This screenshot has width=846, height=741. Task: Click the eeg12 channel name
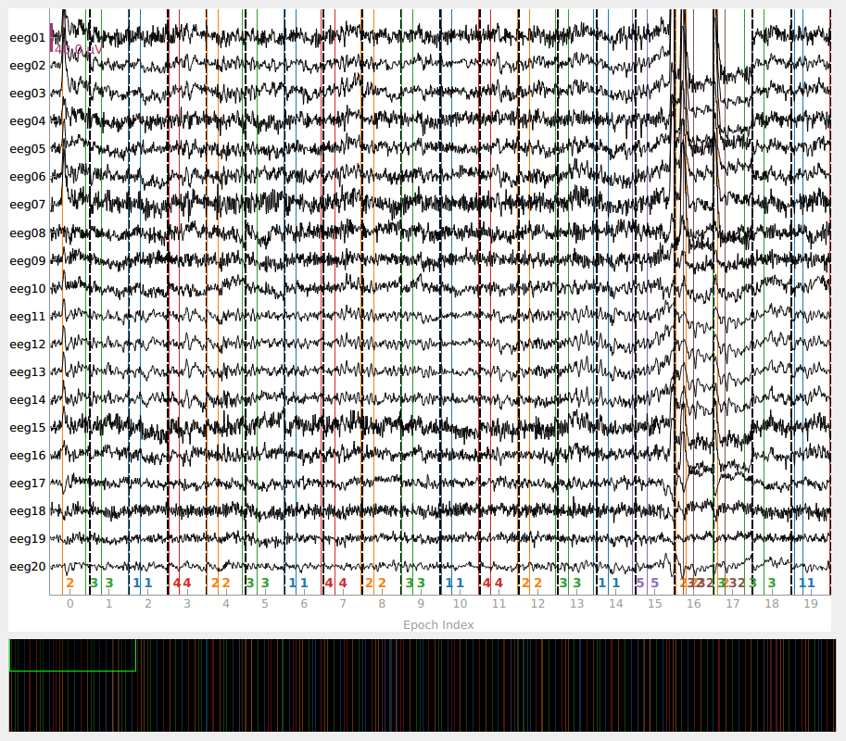(x=27, y=345)
